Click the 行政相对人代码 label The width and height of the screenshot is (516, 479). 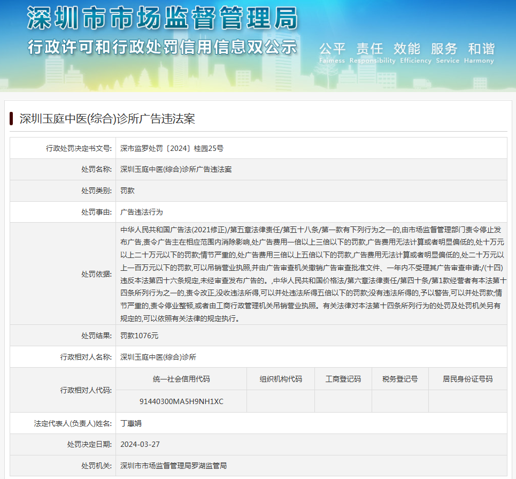coord(86,390)
